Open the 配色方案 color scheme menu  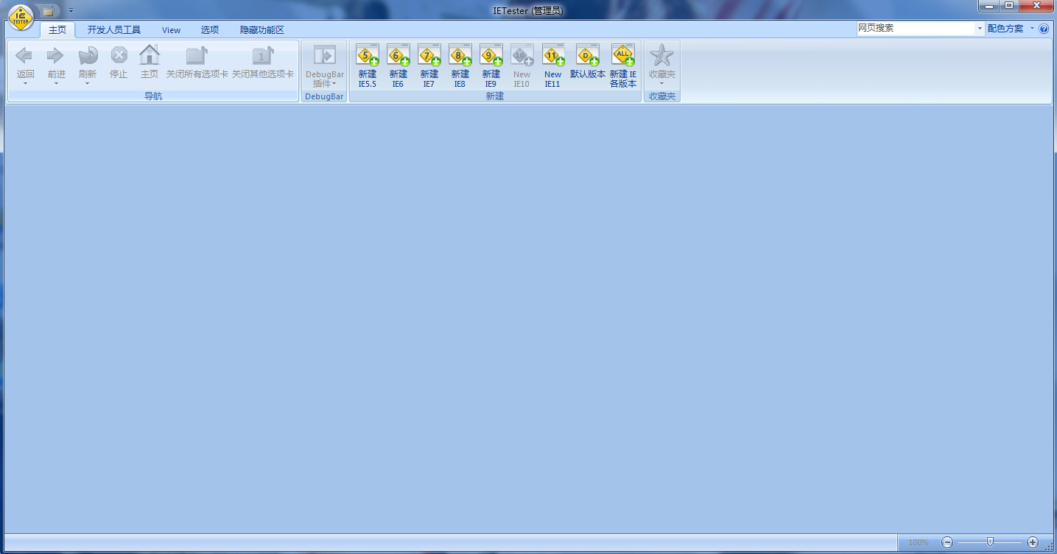pos(1011,29)
